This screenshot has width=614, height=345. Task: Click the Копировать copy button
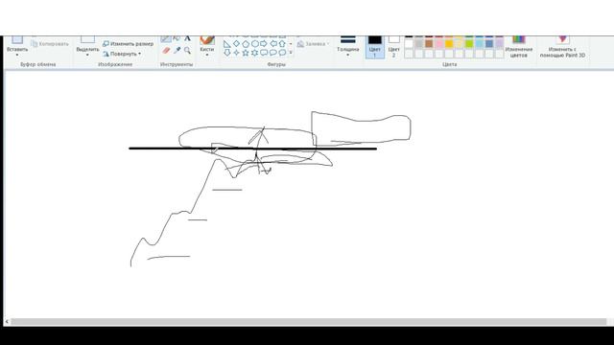click(x=50, y=44)
